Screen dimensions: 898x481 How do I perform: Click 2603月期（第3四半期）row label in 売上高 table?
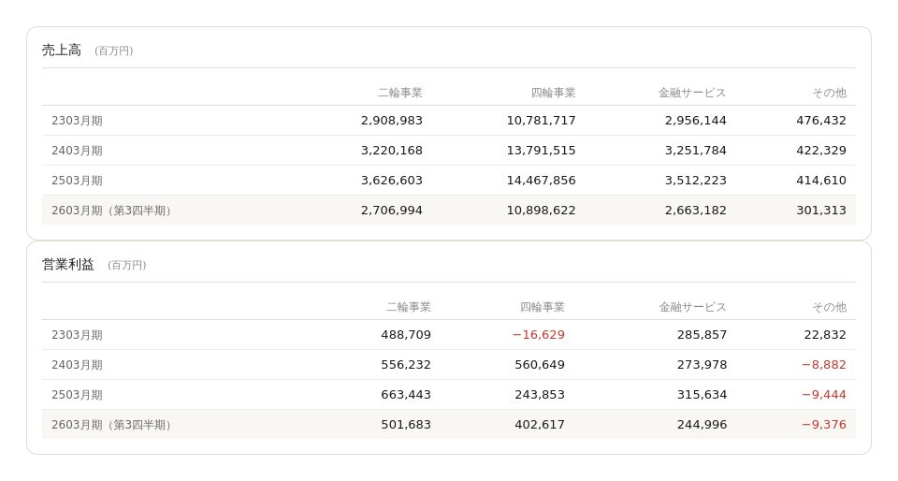coord(112,211)
